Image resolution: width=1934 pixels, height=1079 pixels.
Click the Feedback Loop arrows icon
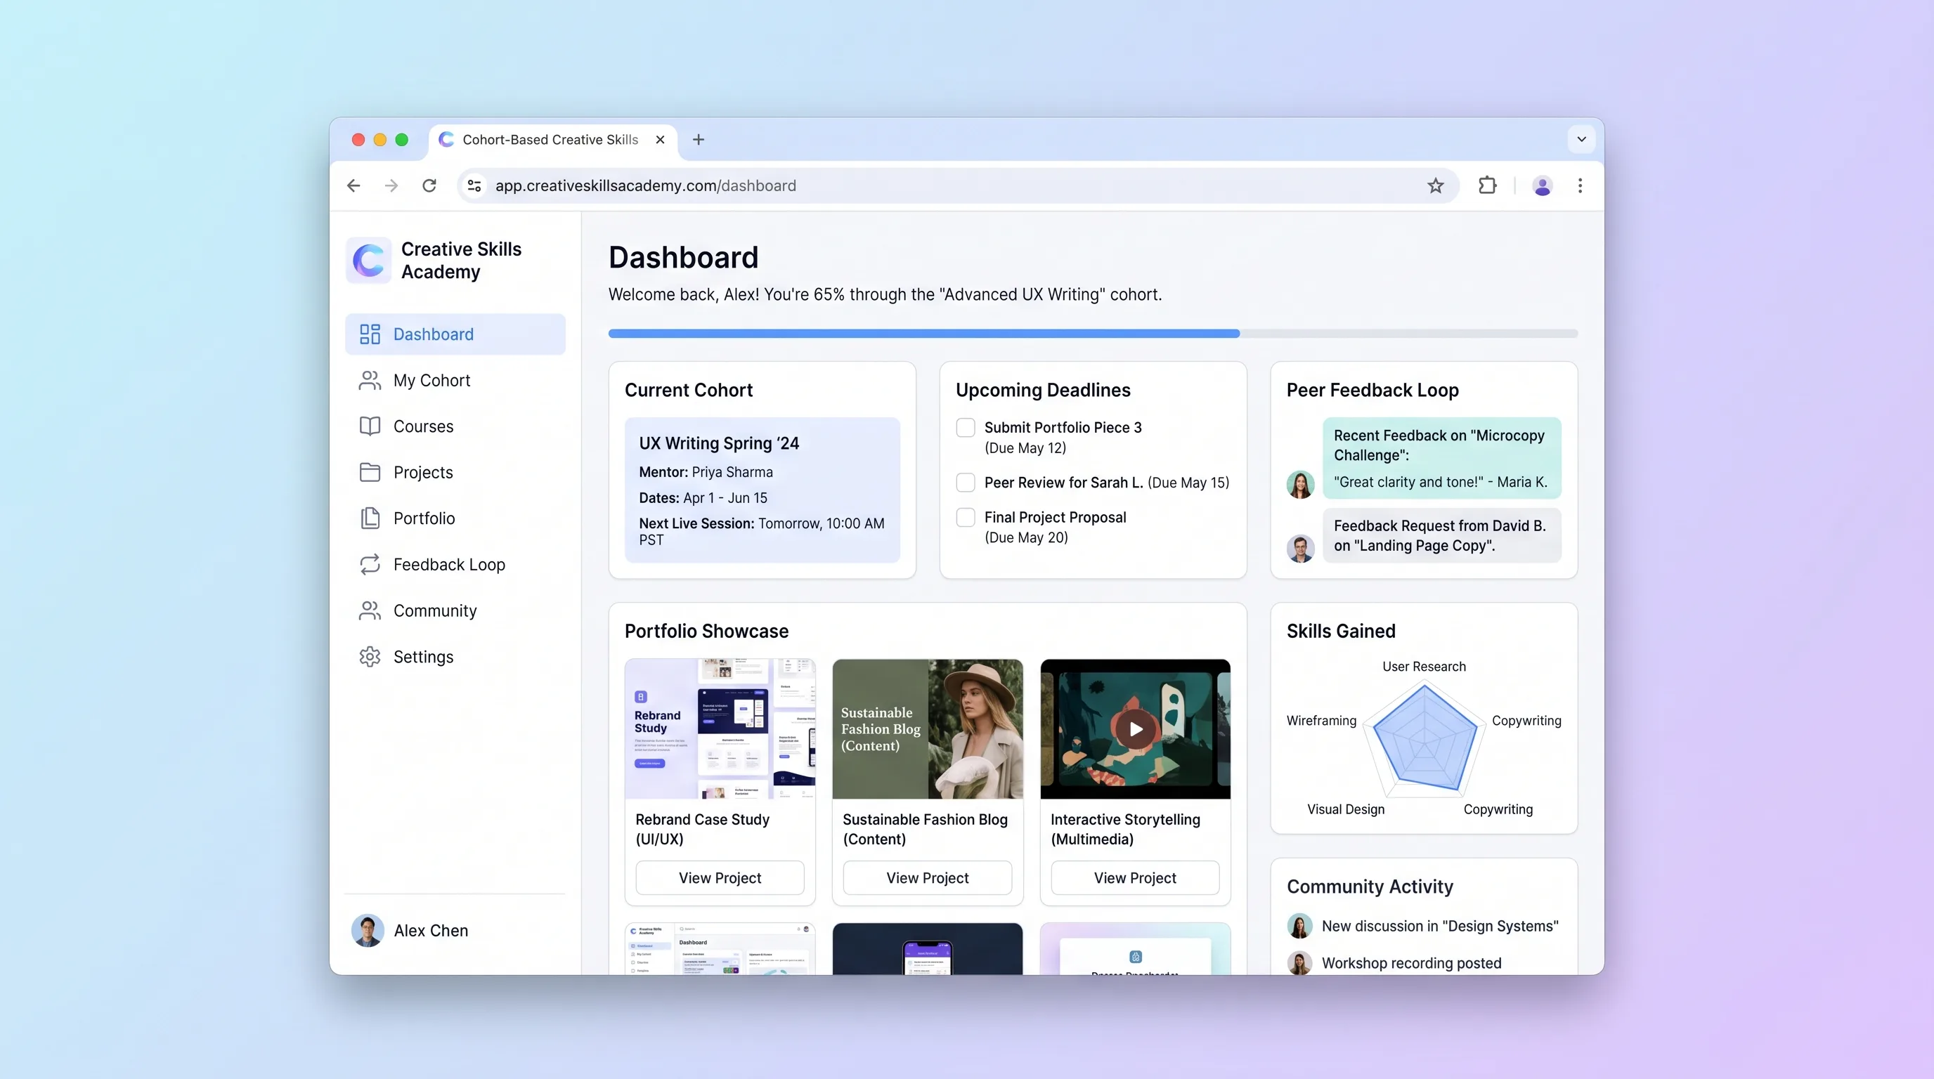point(370,564)
